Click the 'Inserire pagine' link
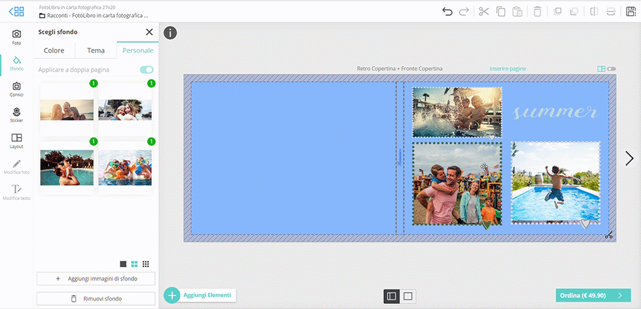Screen dimensions: 641x309 [508, 69]
